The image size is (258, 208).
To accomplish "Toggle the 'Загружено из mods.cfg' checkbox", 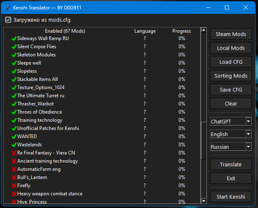I will [x=8, y=20].
